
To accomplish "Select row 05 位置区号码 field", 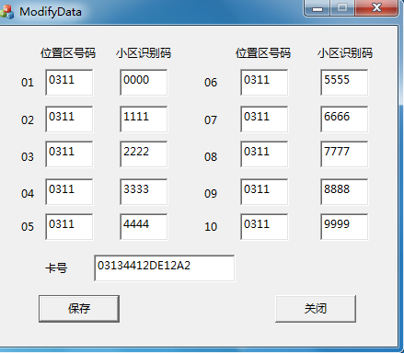I will pyautogui.click(x=69, y=227).
